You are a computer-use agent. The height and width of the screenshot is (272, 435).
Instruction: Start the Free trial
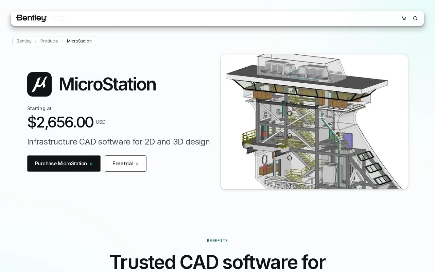point(125,164)
